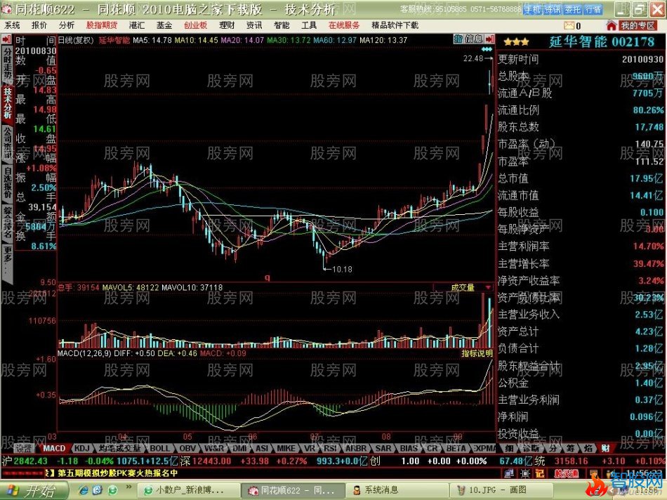Viewport: 667px width, 500px height.
Task: Switch to 系统消息 taskbar window
Action: pos(397,490)
